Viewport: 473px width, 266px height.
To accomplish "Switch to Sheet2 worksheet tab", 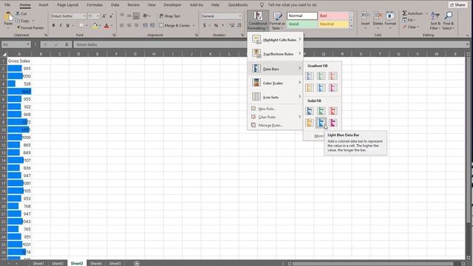I will (58, 263).
